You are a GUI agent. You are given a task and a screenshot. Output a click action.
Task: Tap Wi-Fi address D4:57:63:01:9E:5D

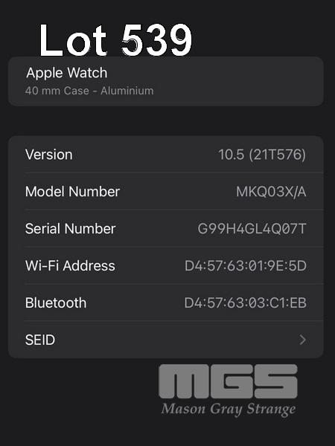point(246,265)
